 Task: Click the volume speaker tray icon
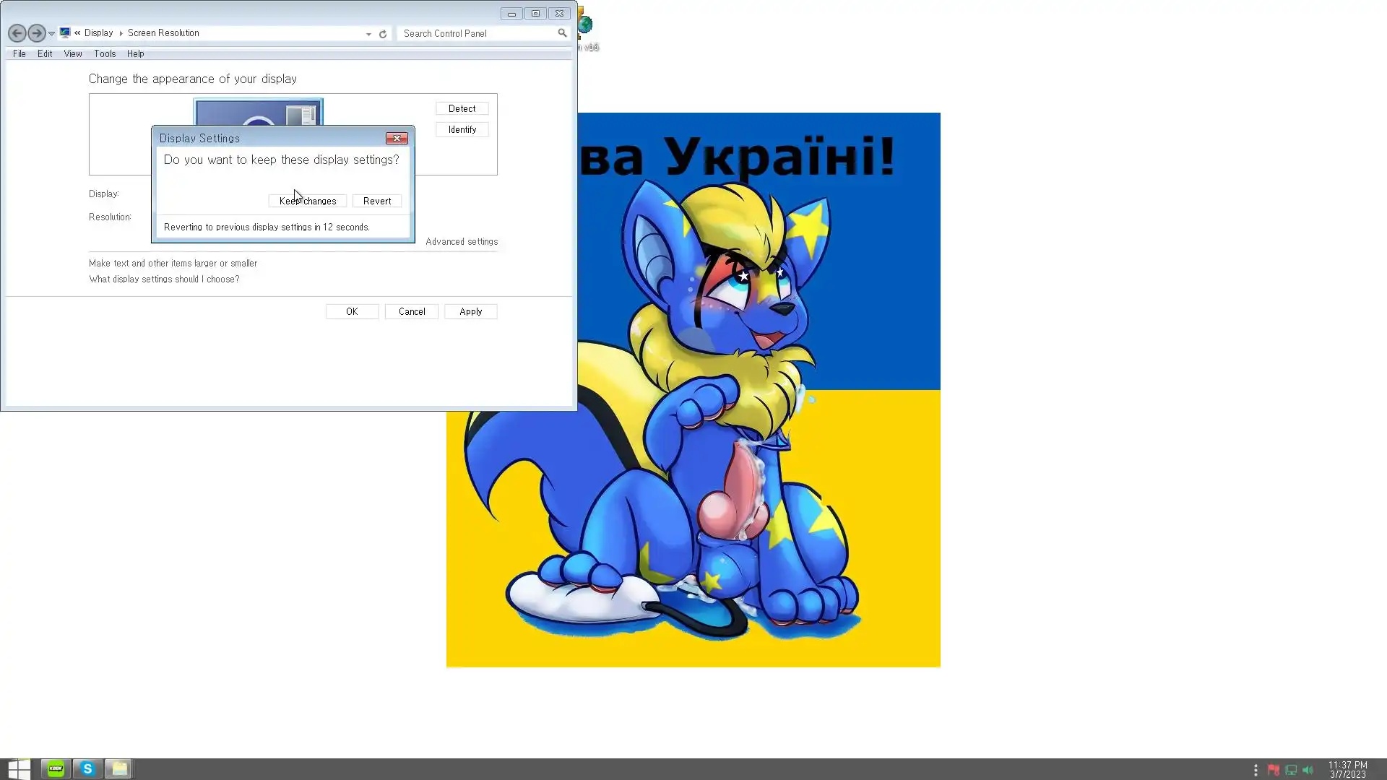[1308, 771]
